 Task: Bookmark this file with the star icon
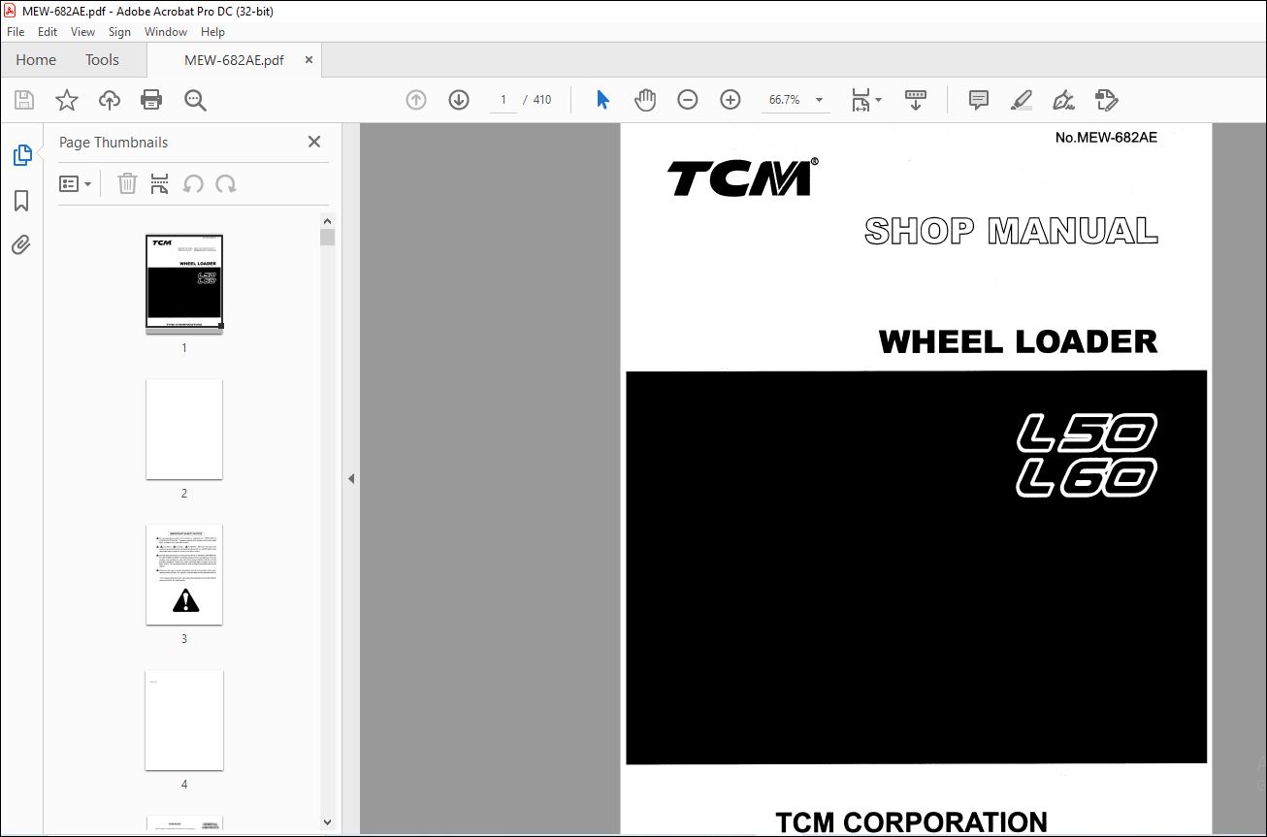coord(67,100)
